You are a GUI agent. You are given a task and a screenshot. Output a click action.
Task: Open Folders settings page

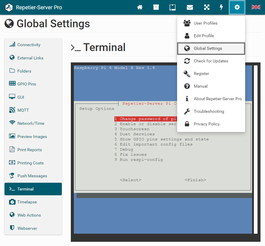33,71
